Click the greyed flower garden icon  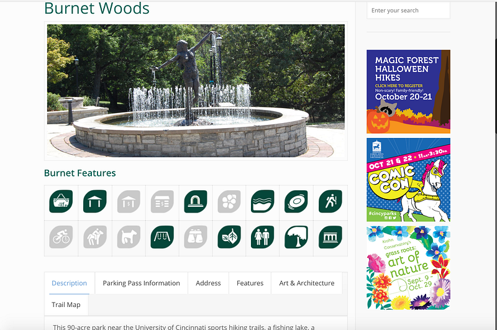pyautogui.click(x=229, y=201)
